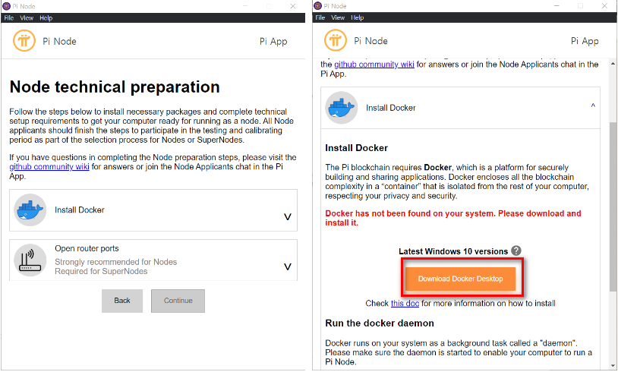Viewport: 618px width, 372px height.
Task: Click the question mark help icon near Windows 10 versions
Action: (516, 251)
